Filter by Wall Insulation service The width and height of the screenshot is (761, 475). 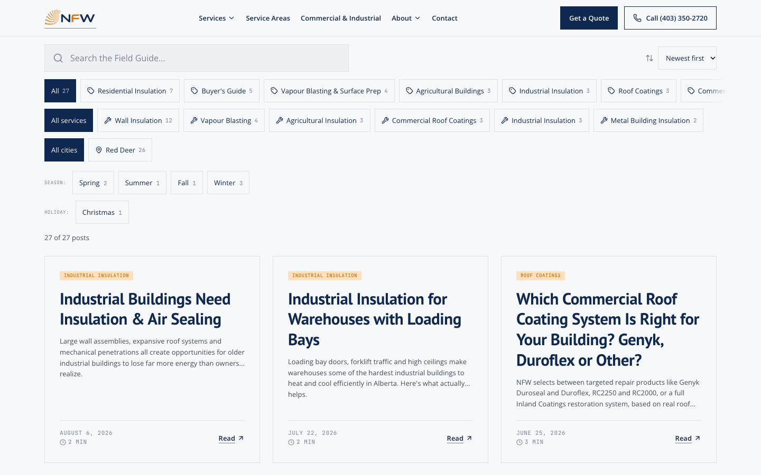tap(138, 120)
